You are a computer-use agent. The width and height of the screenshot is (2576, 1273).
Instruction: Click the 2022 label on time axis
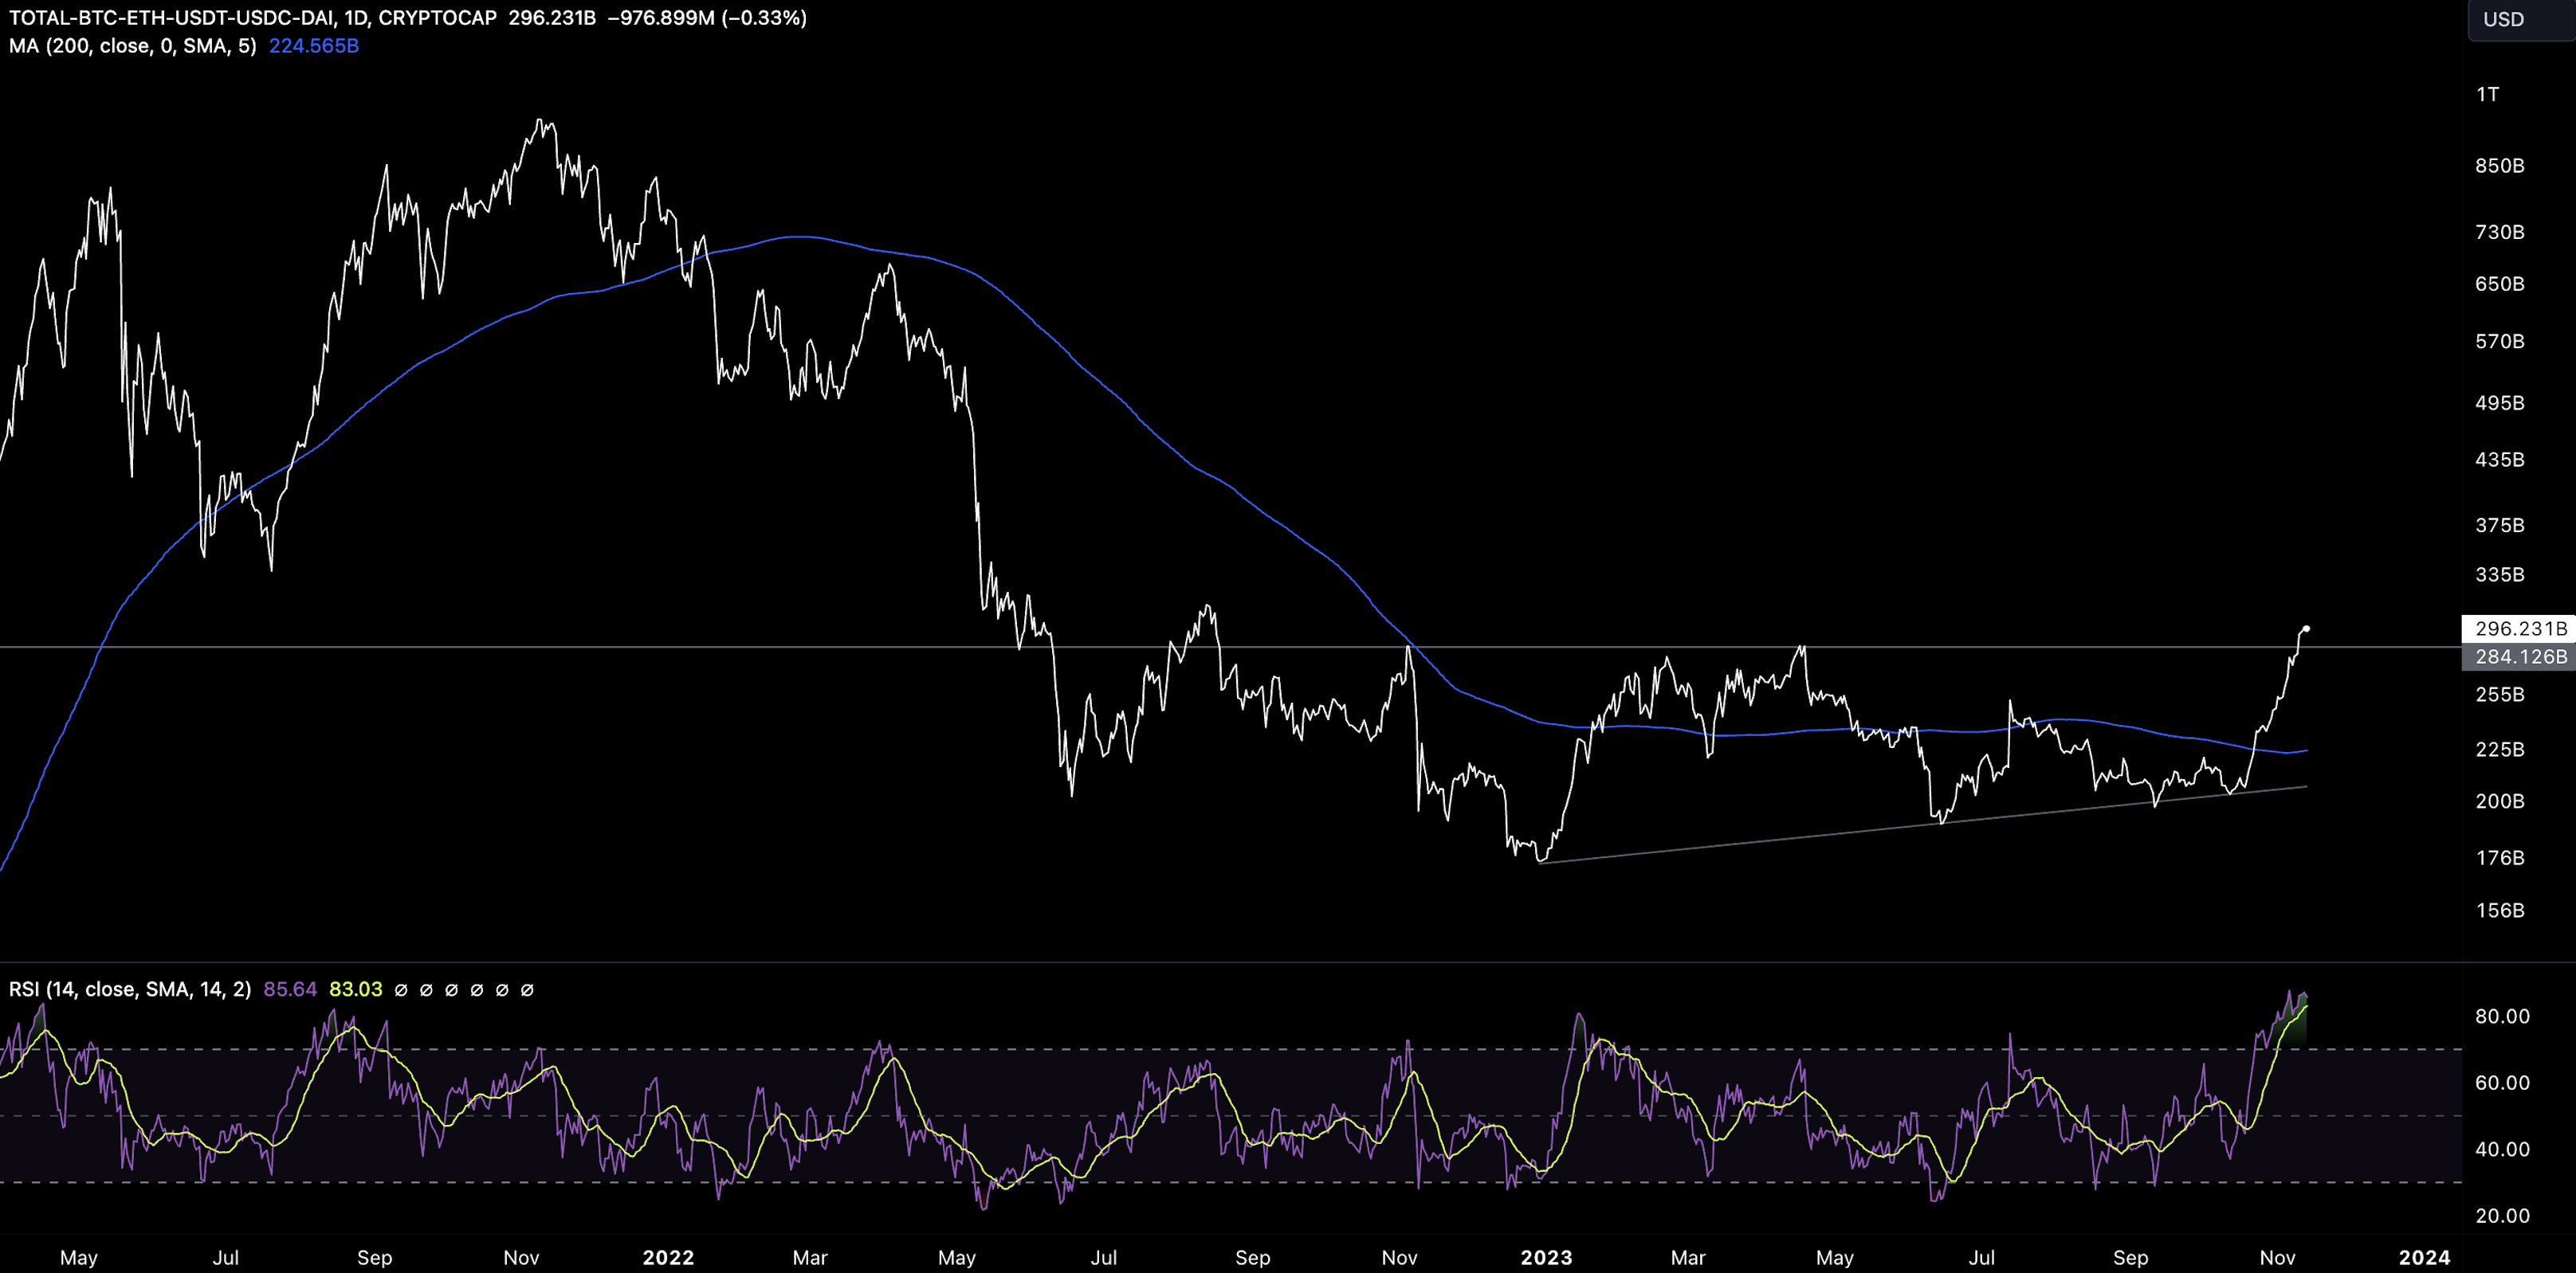click(667, 1257)
